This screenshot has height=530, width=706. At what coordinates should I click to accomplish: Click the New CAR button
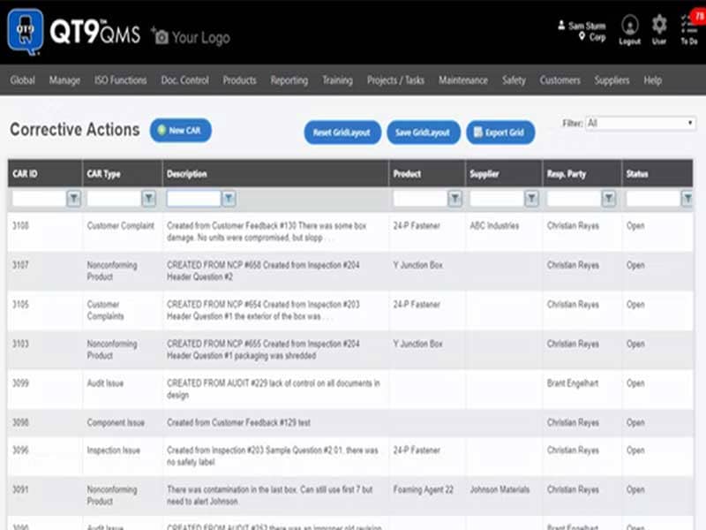coord(181,130)
